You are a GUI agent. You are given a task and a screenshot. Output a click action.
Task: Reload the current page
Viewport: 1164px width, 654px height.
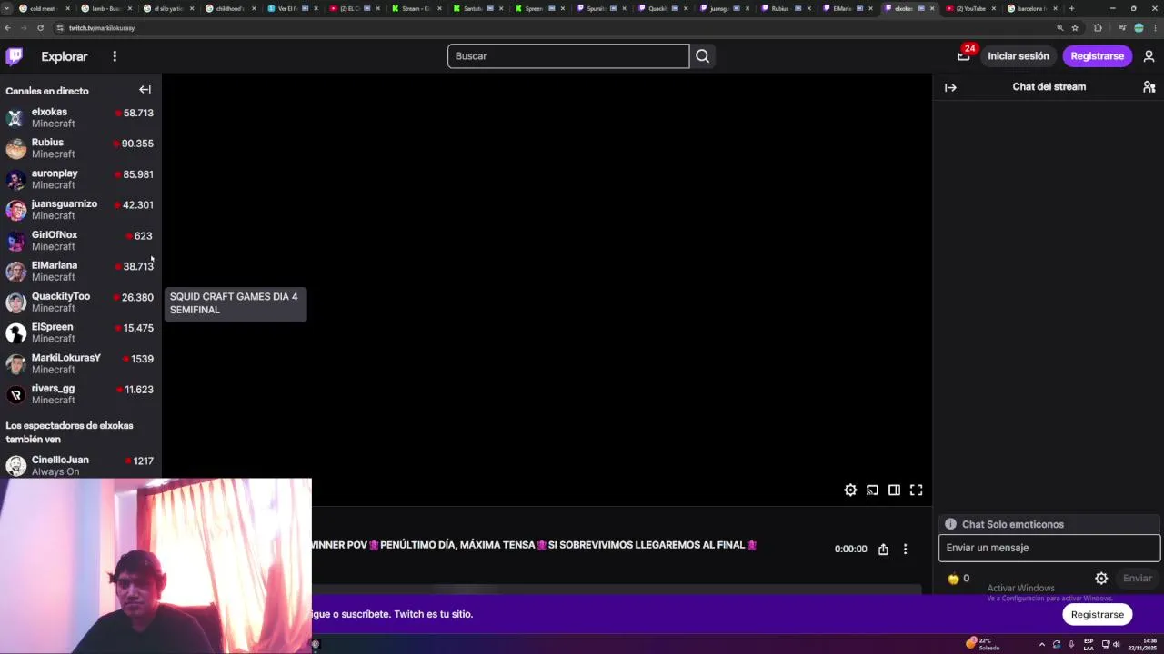tap(40, 28)
